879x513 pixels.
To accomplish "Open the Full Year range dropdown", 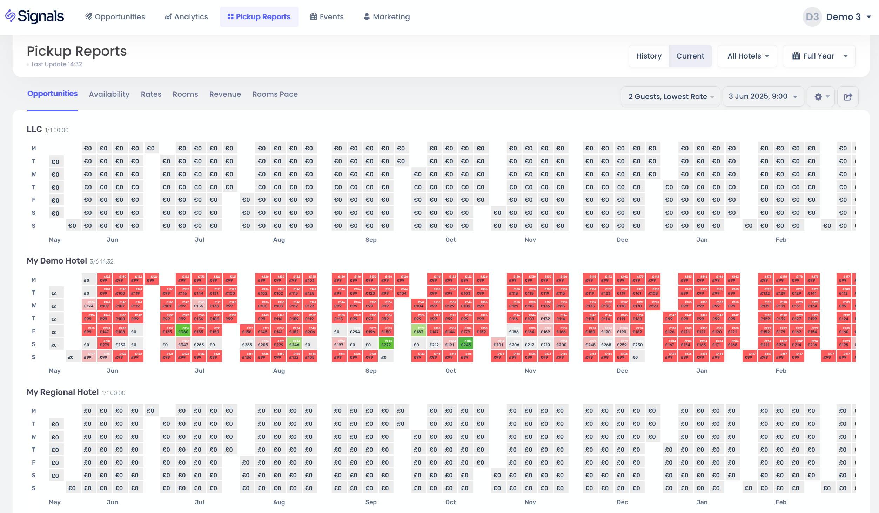I will tap(819, 56).
